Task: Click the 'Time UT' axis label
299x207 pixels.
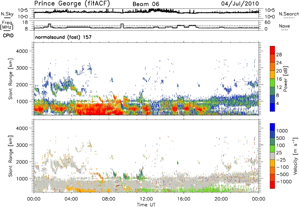Action: tap(146, 205)
